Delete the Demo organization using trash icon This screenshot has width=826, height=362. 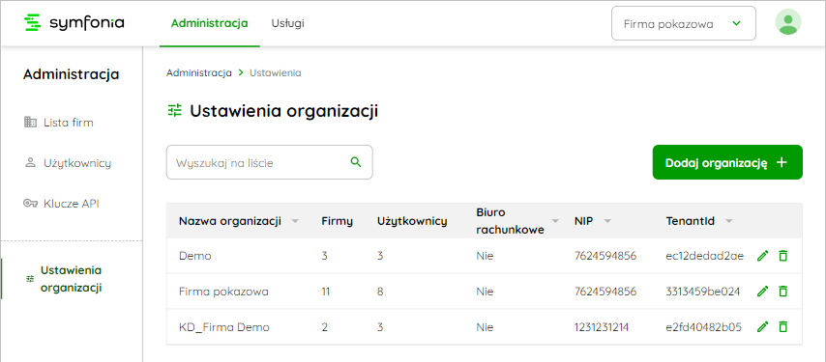tap(783, 256)
